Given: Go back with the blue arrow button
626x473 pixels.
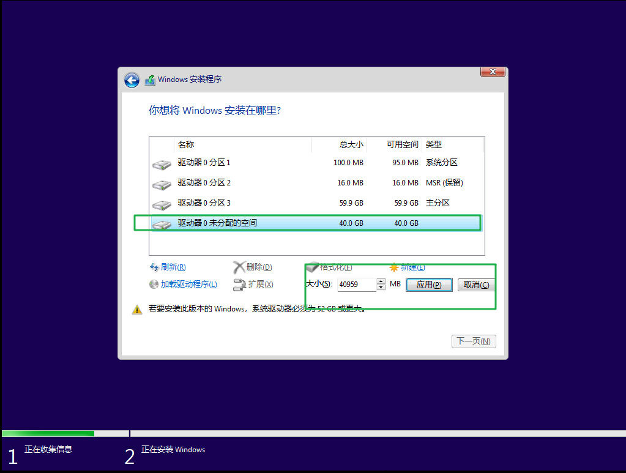Looking at the screenshot, I should (132, 80).
